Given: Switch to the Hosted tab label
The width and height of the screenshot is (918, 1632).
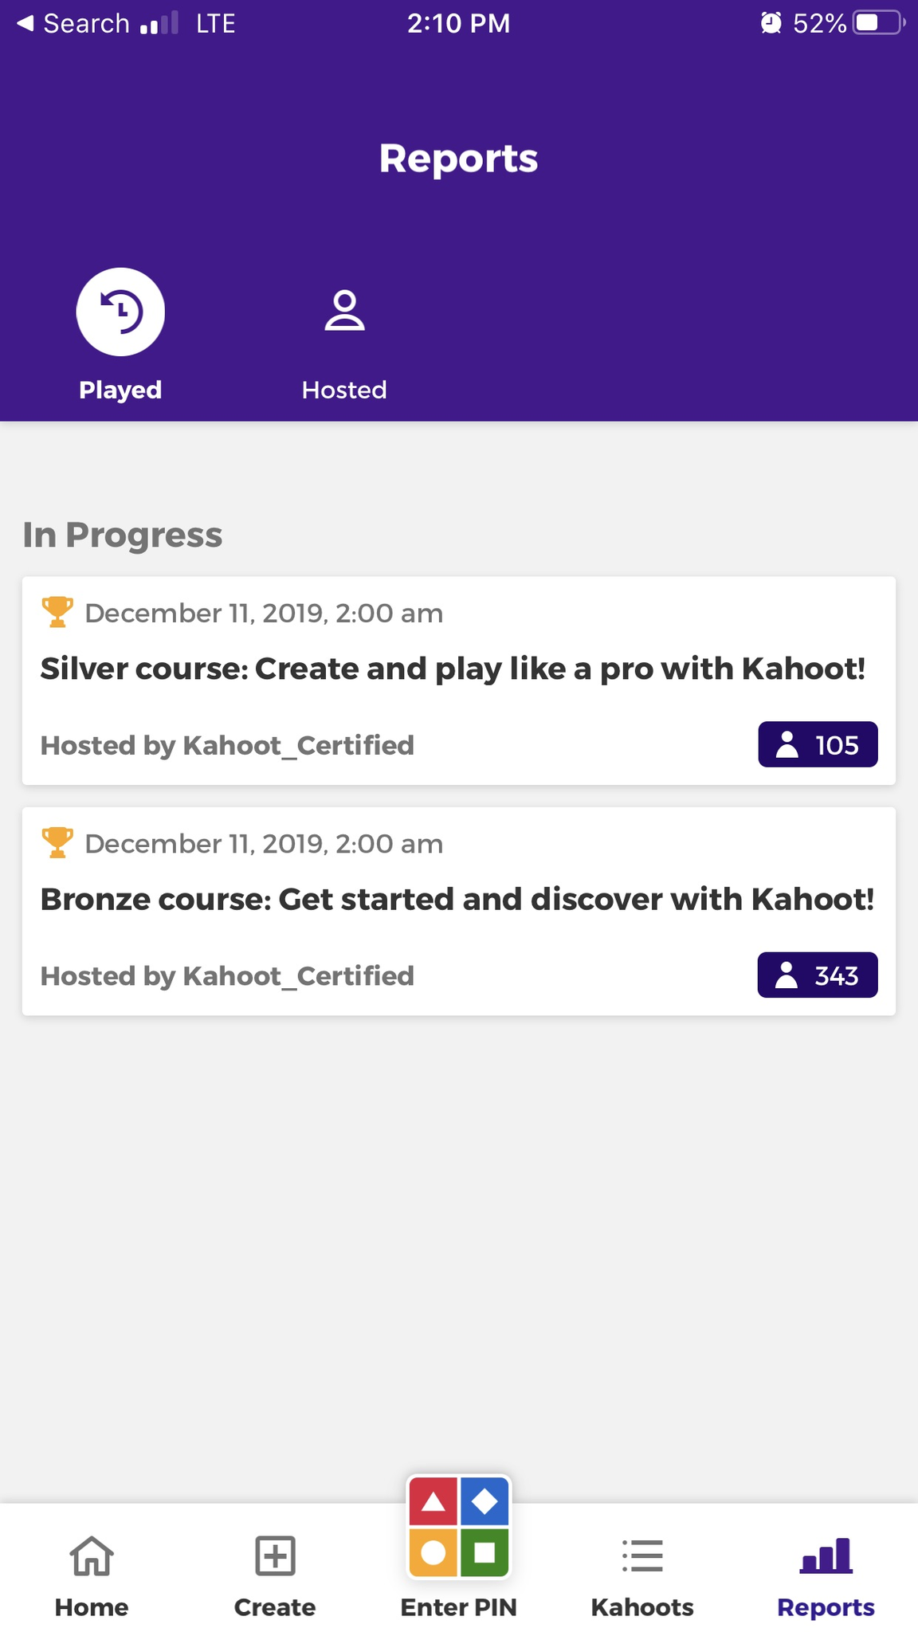Looking at the screenshot, I should tap(344, 390).
